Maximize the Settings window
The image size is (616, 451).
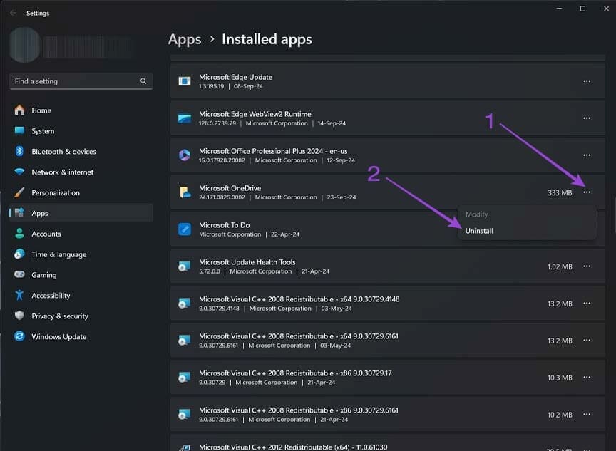(582, 9)
